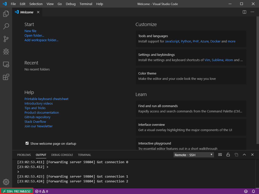This screenshot has width=259, height=194.
Task: Open Find and run all commands card
Action: point(191,109)
